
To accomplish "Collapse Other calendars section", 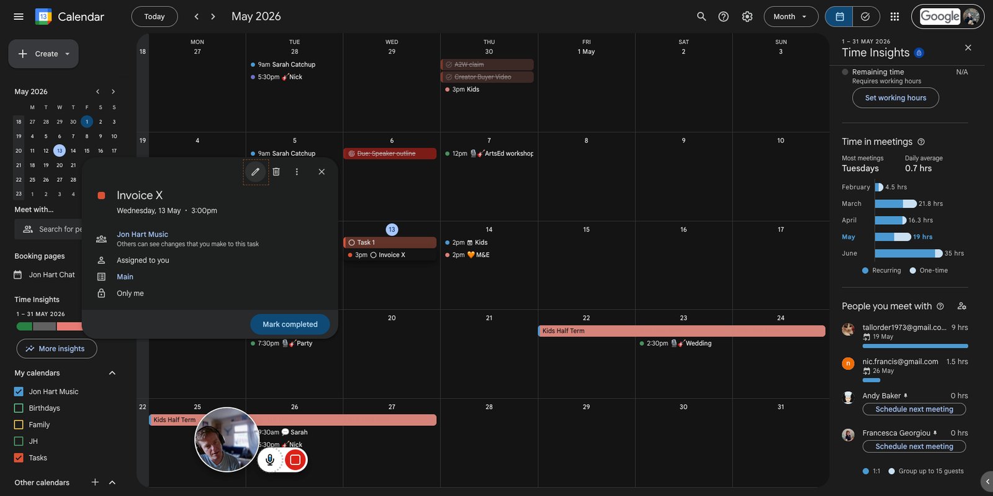I will click(x=112, y=482).
